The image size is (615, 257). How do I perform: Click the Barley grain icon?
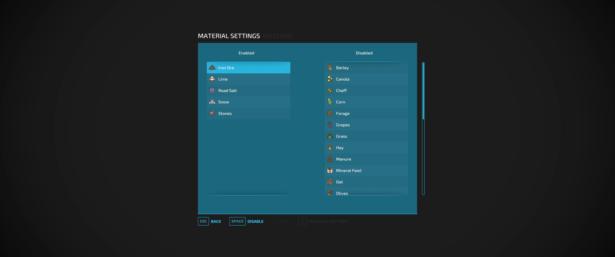(330, 68)
